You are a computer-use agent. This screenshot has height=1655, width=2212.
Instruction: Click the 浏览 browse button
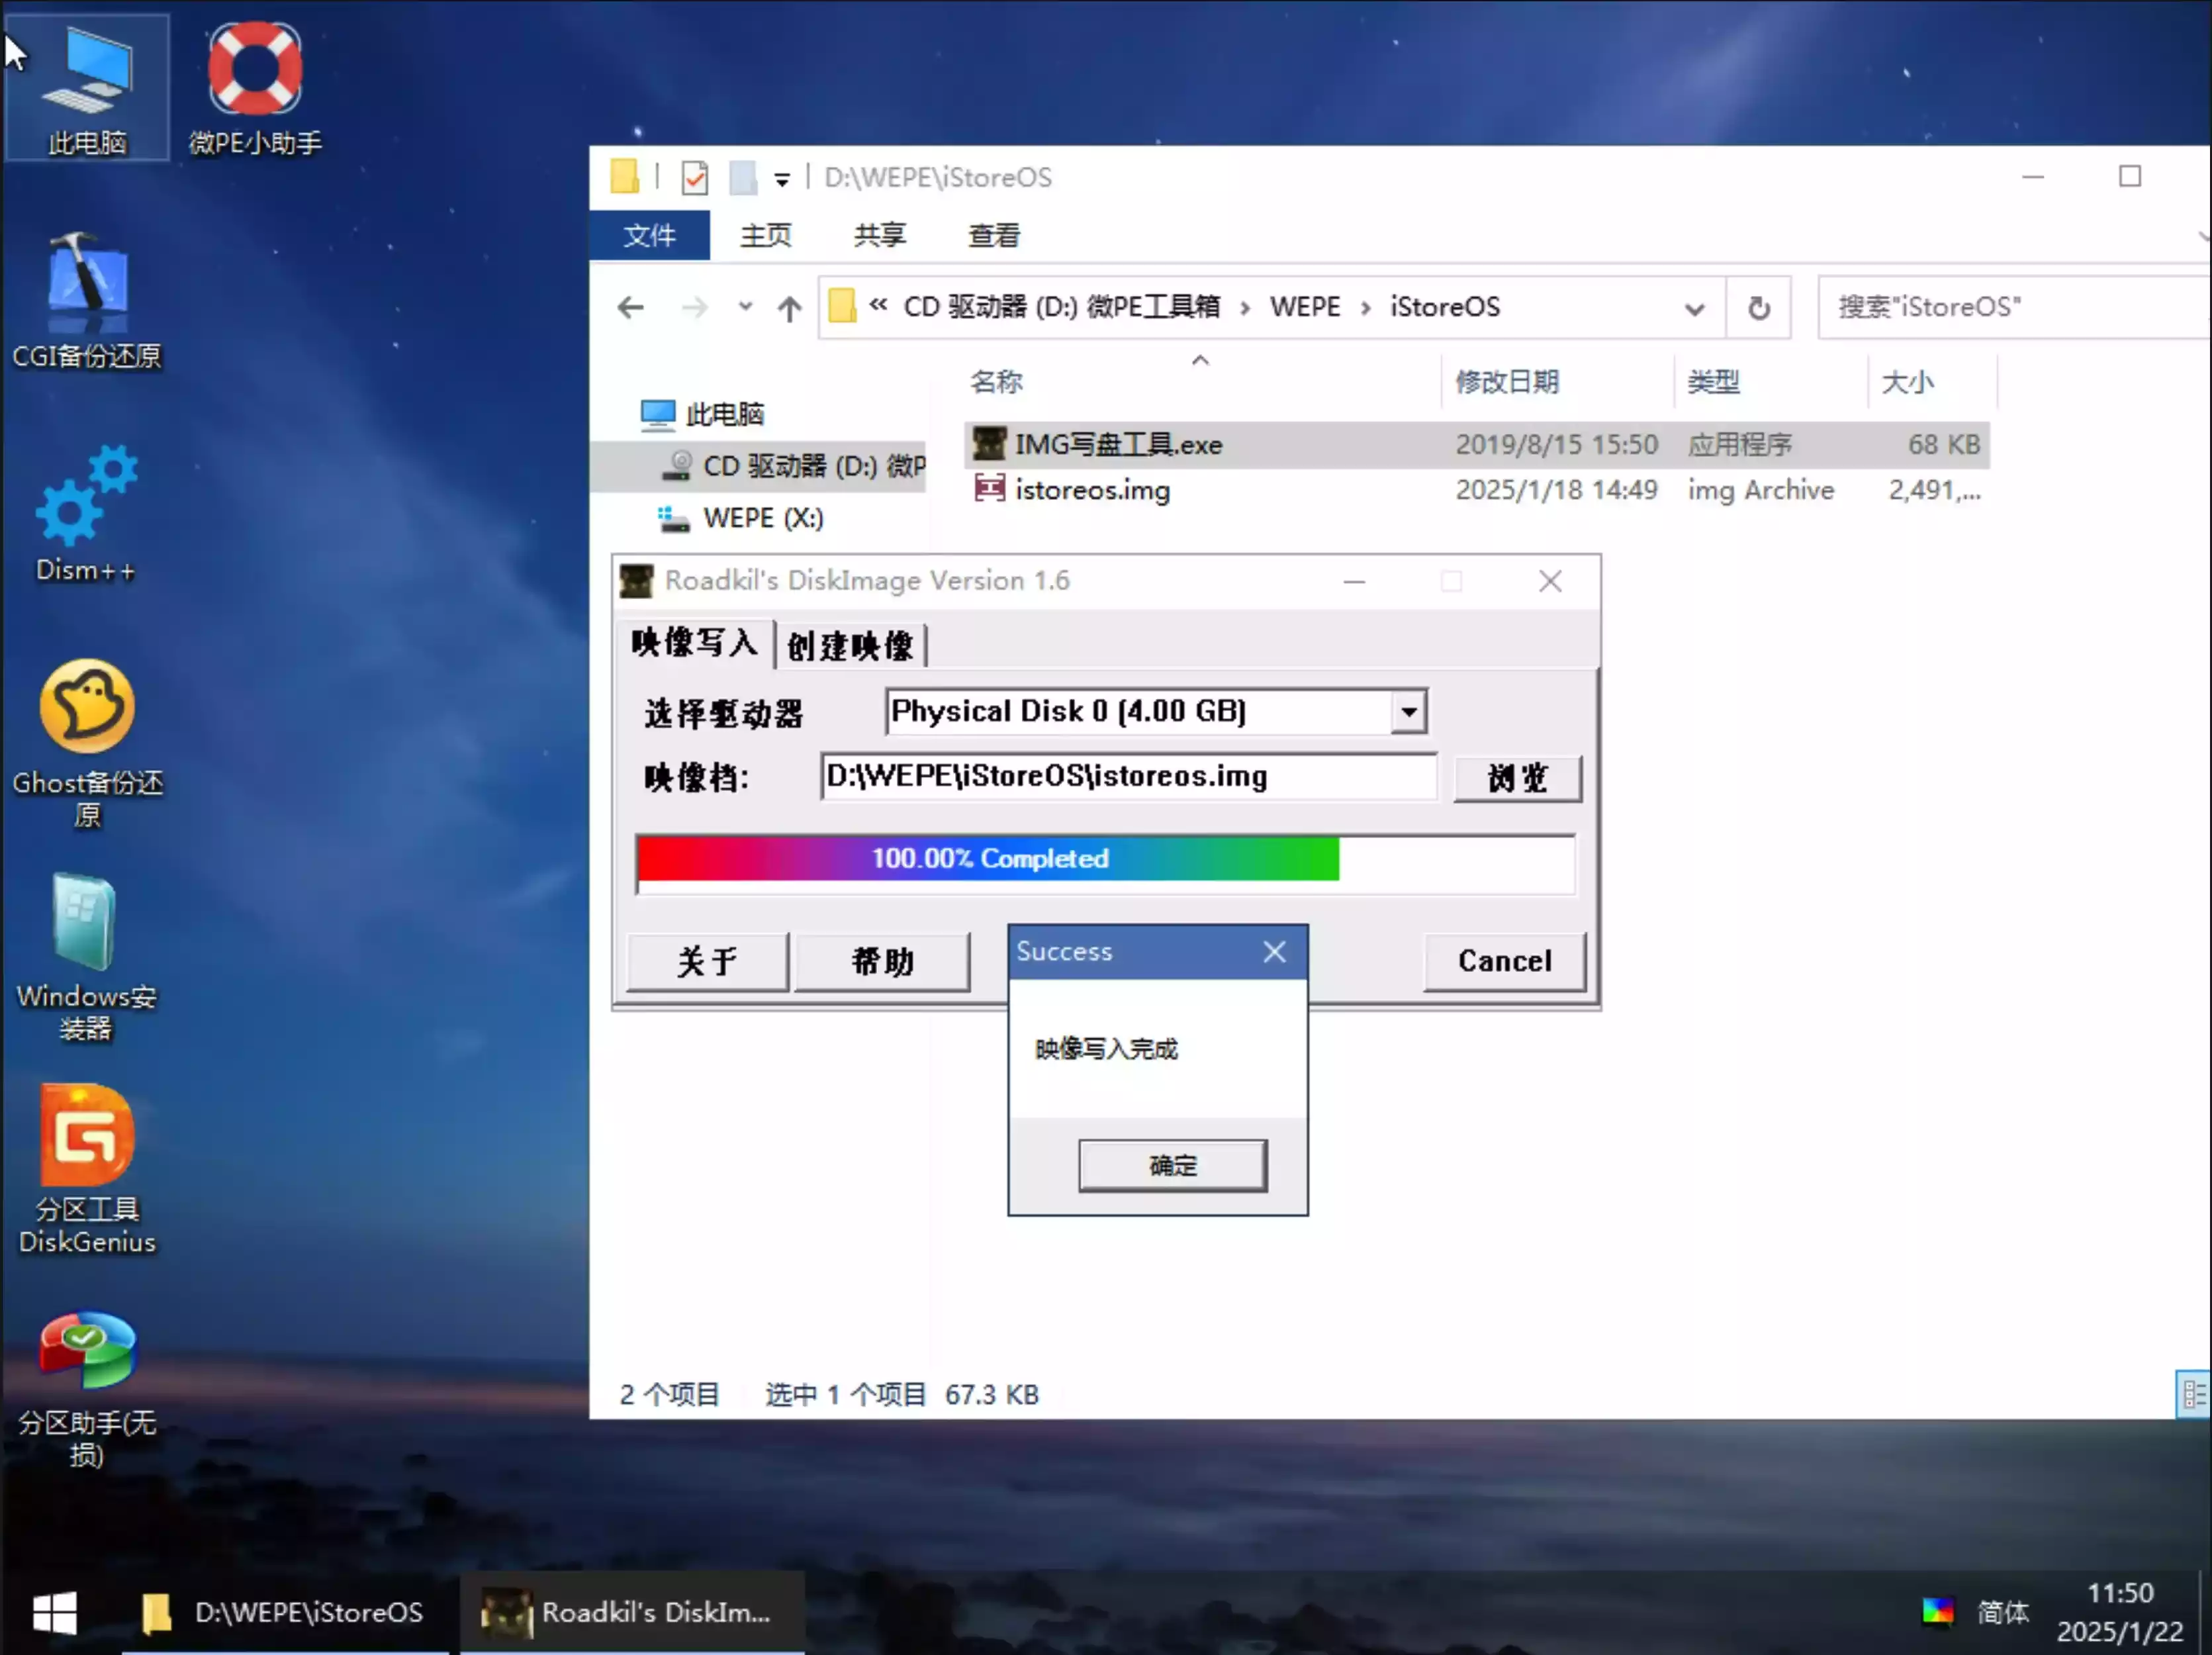[x=1517, y=777]
